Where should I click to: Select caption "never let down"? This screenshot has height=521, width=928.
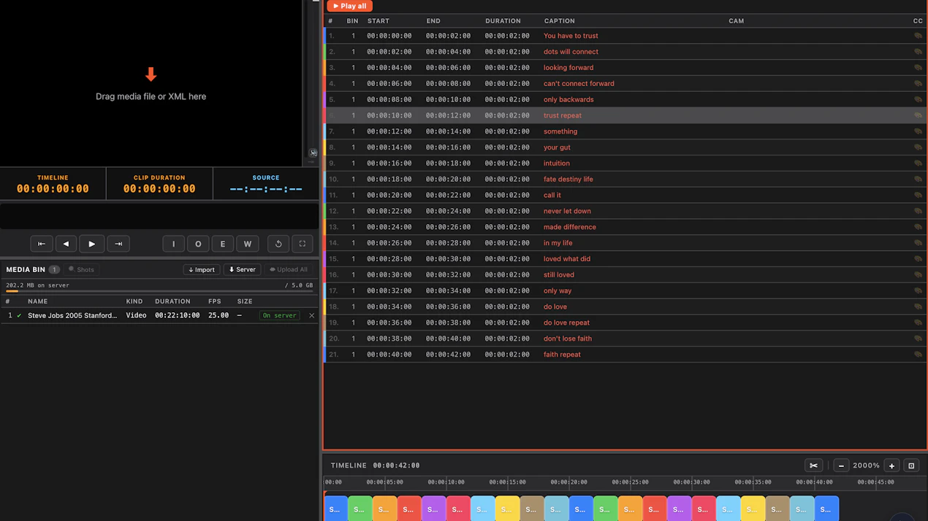[567, 212]
